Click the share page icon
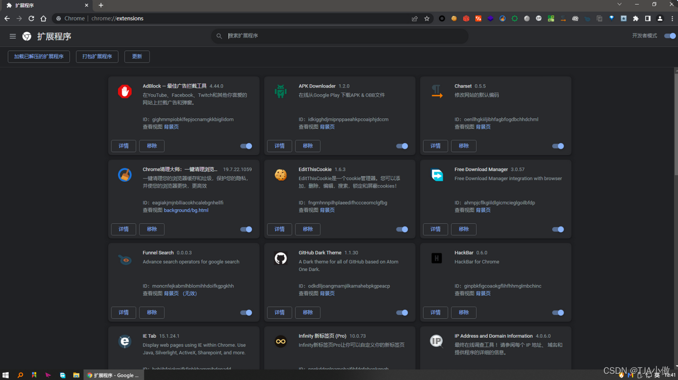 click(x=414, y=19)
